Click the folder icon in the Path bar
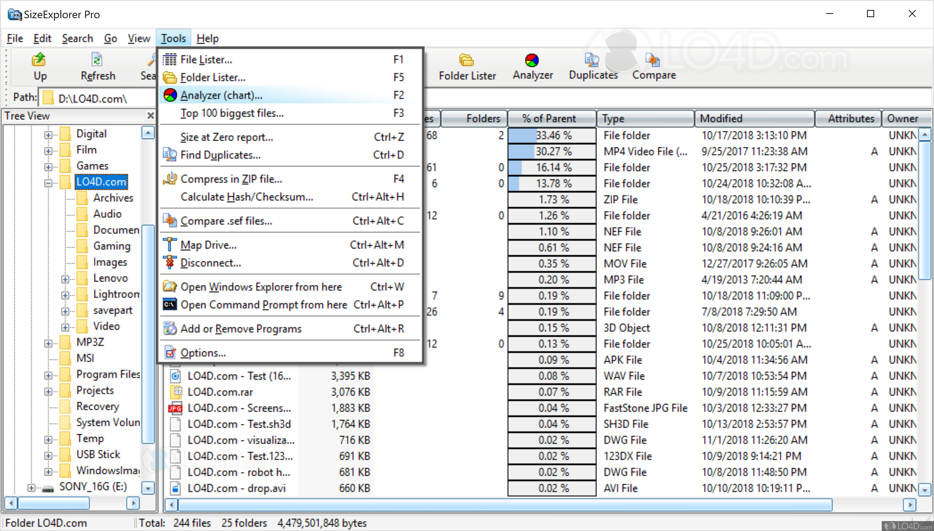This screenshot has width=934, height=531. (x=49, y=98)
